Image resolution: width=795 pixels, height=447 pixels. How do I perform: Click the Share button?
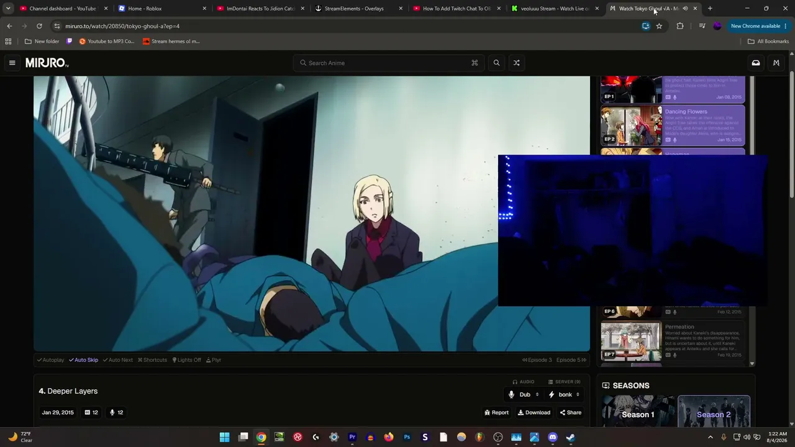[571, 412]
